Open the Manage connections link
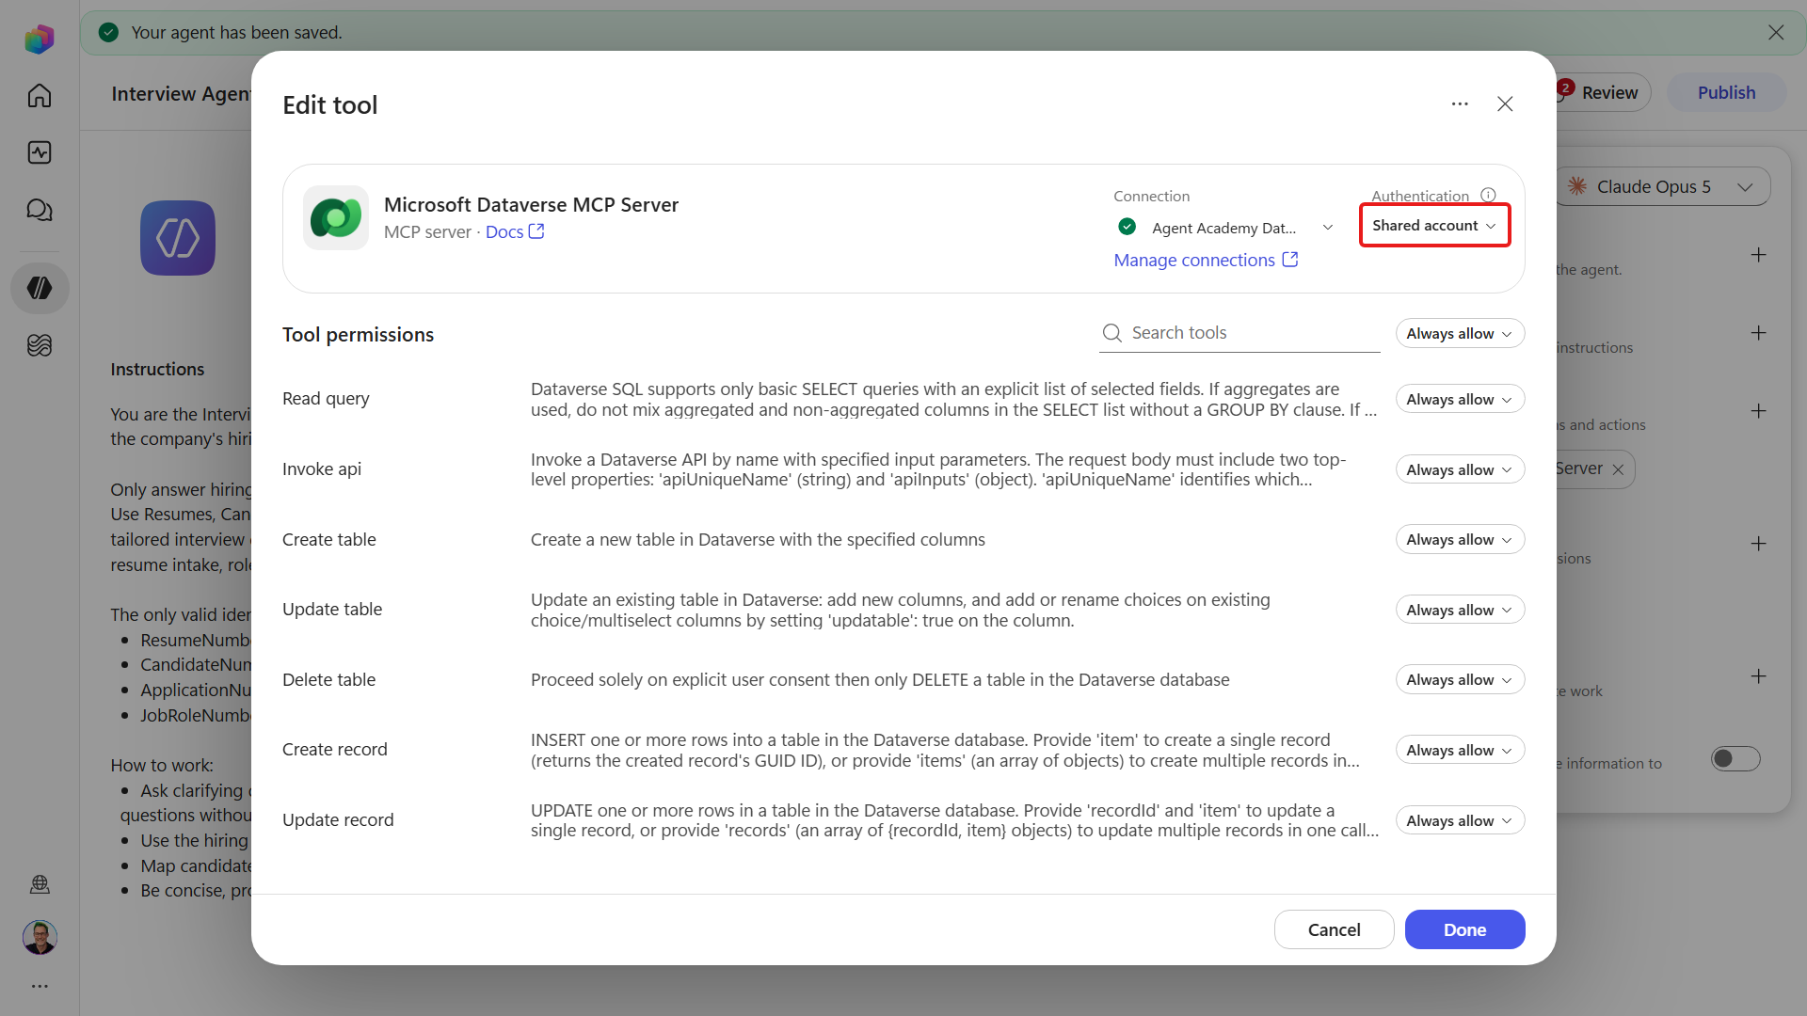This screenshot has height=1016, width=1807. point(1206,260)
